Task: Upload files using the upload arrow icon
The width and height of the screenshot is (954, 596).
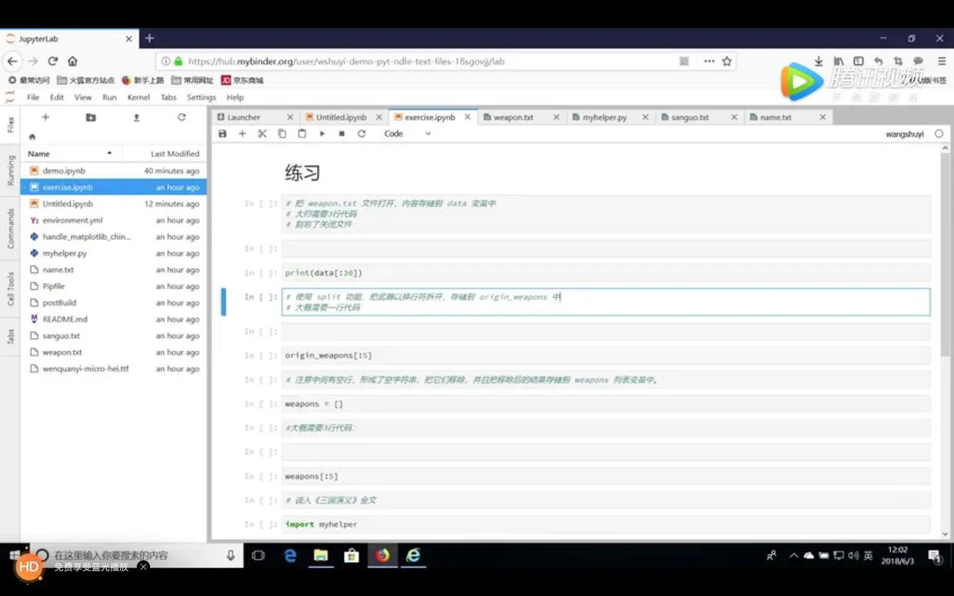Action: [136, 117]
